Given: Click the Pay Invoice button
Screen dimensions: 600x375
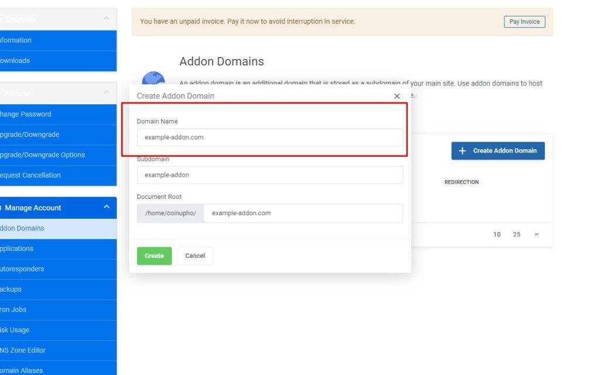Looking at the screenshot, I should tap(524, 22).
